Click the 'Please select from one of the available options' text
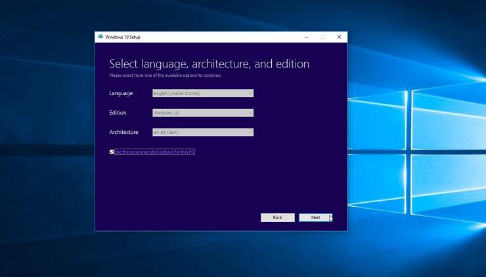This screenshot has width=486, height=277. pos(166,75)
